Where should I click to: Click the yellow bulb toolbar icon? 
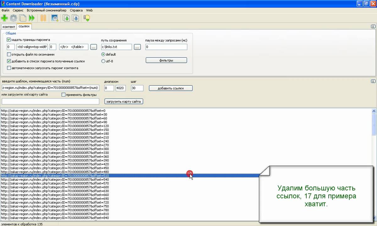click(87, 18)
